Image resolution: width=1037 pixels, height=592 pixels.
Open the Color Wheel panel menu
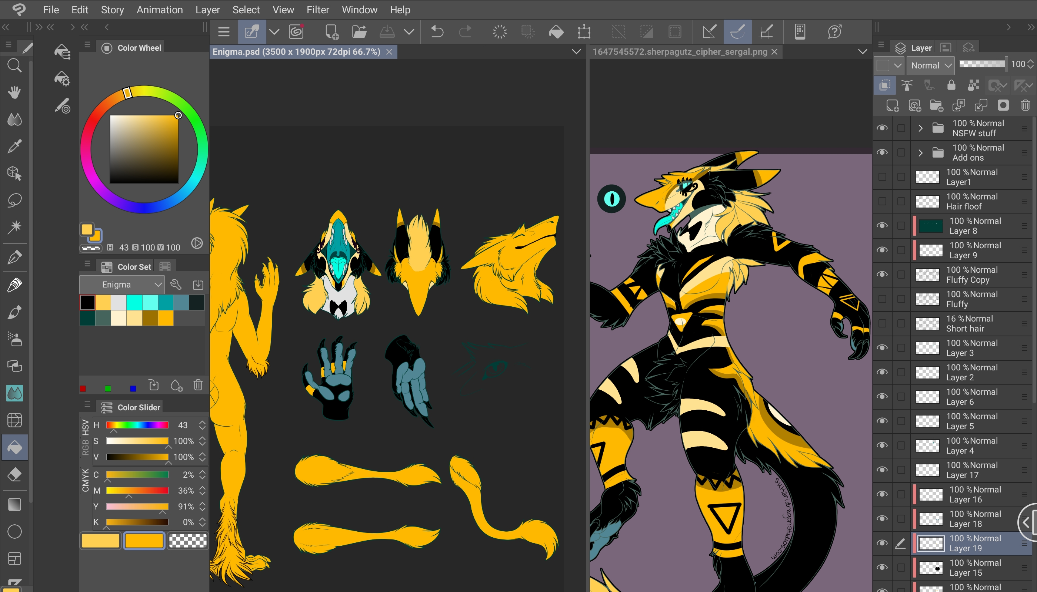[87, 45]
